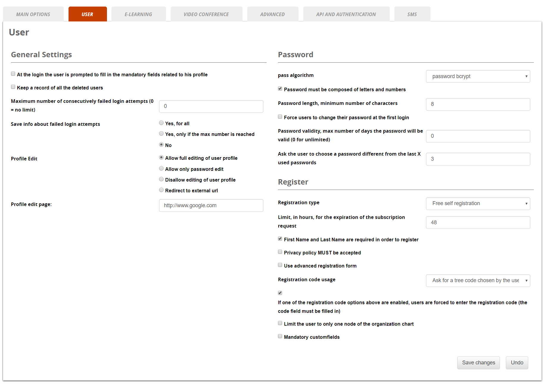Viewport: 544px width, 384px height.
Task: Click the Profile edit page URL field
Action: [x=211, y=205]
